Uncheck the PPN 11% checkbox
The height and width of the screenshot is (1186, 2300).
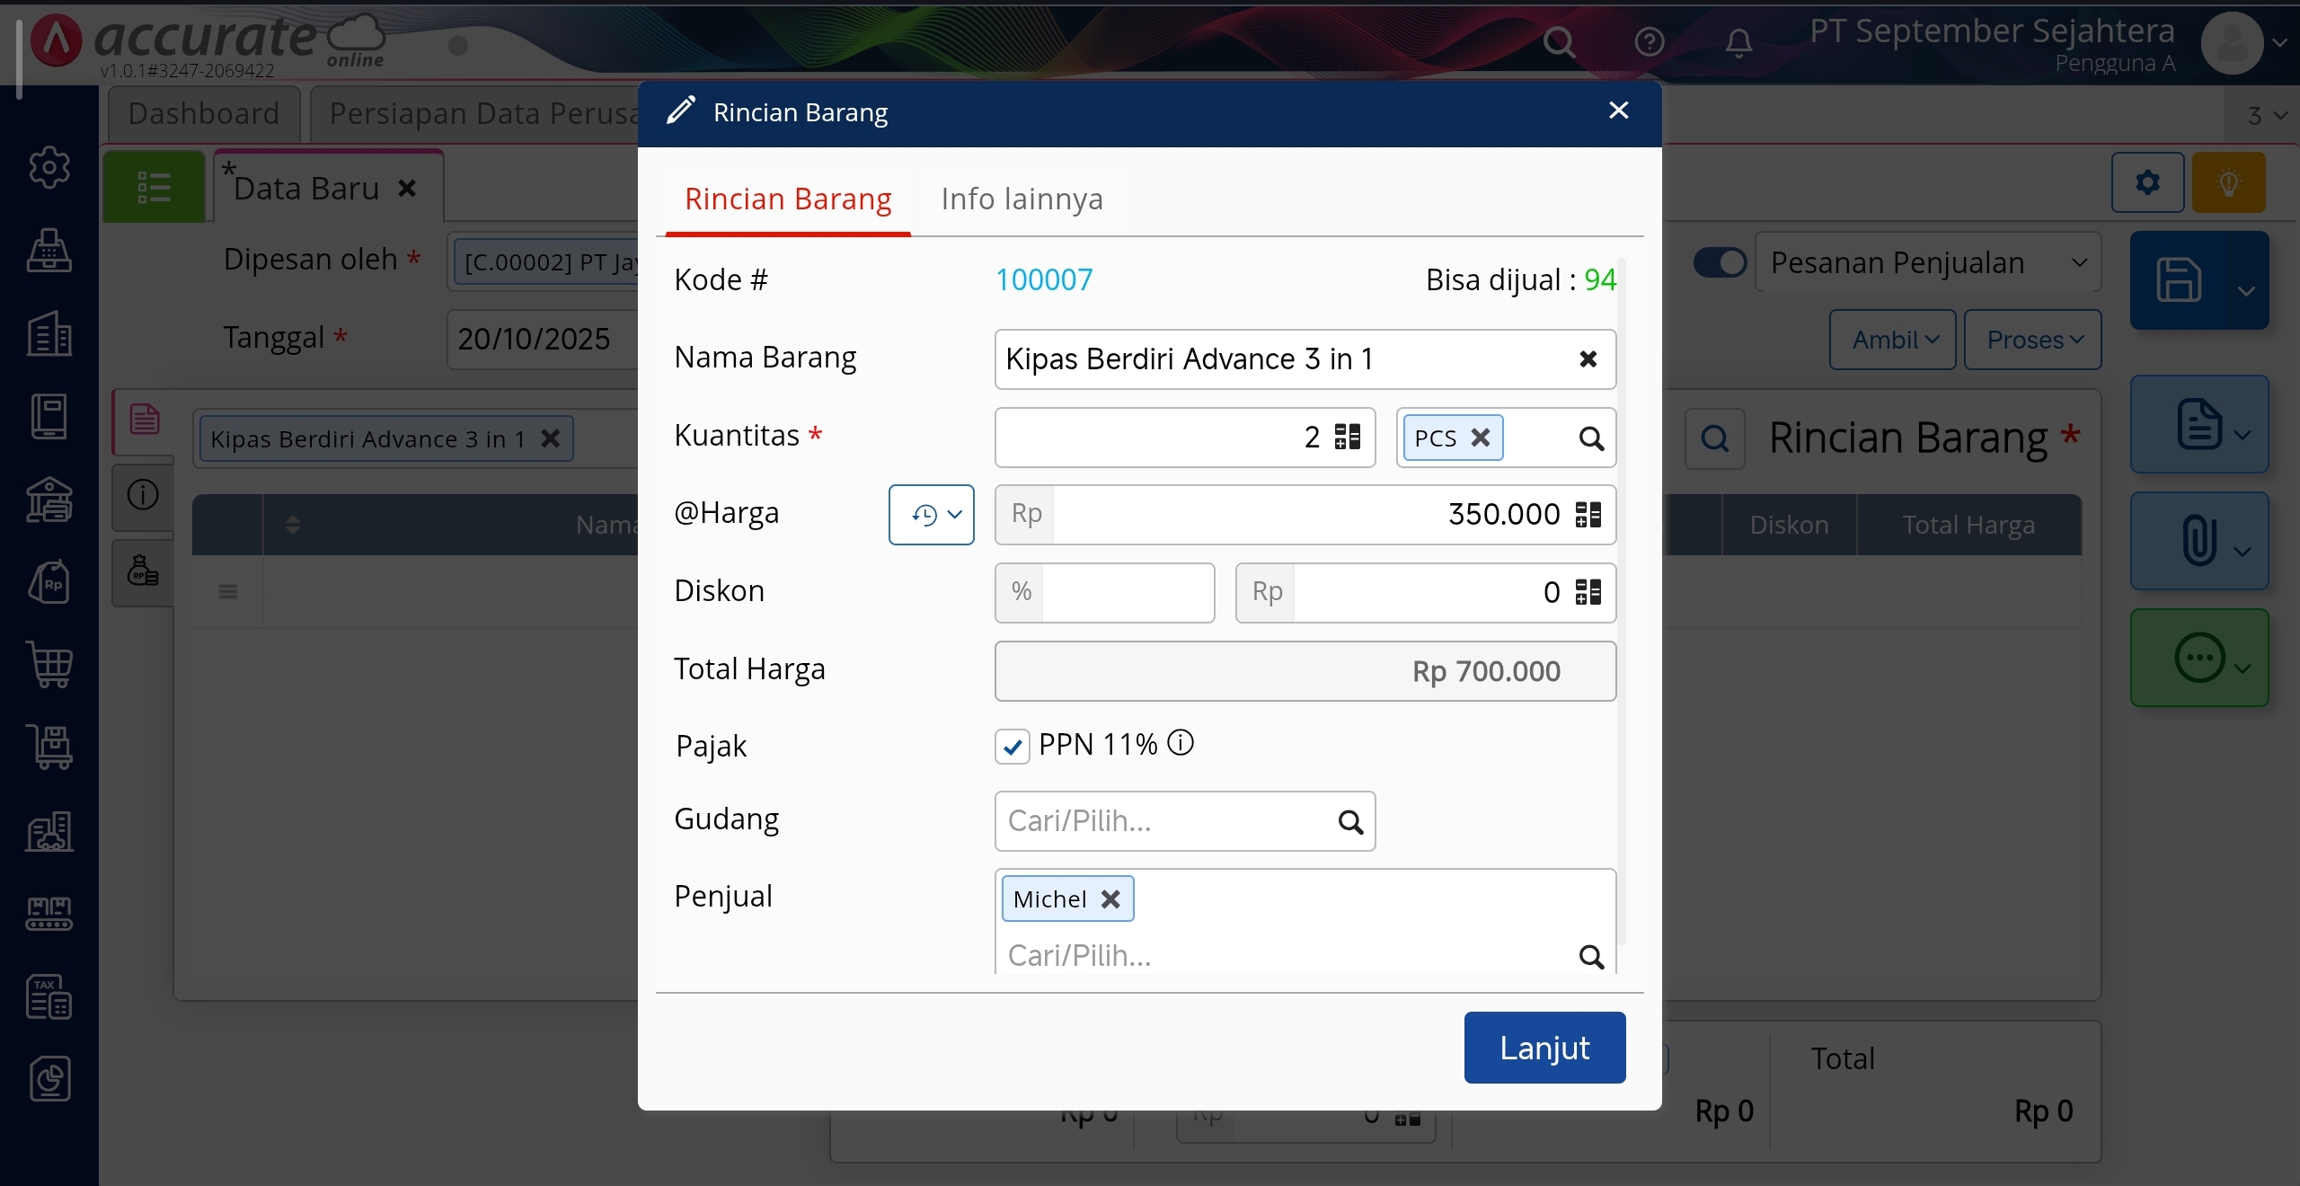pyautogui.click(x=1012, y=746)
